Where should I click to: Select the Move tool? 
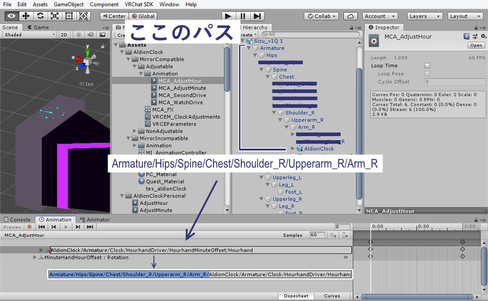point(26,16)
